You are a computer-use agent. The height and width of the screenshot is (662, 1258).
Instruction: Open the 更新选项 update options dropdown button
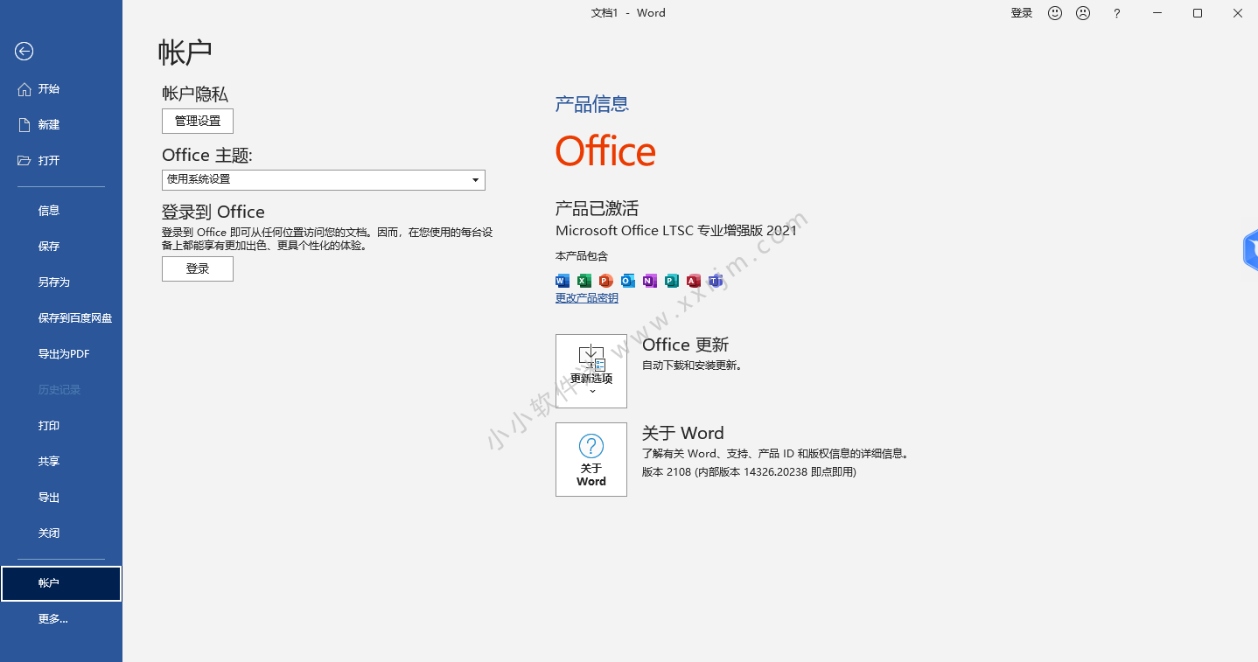591,371
